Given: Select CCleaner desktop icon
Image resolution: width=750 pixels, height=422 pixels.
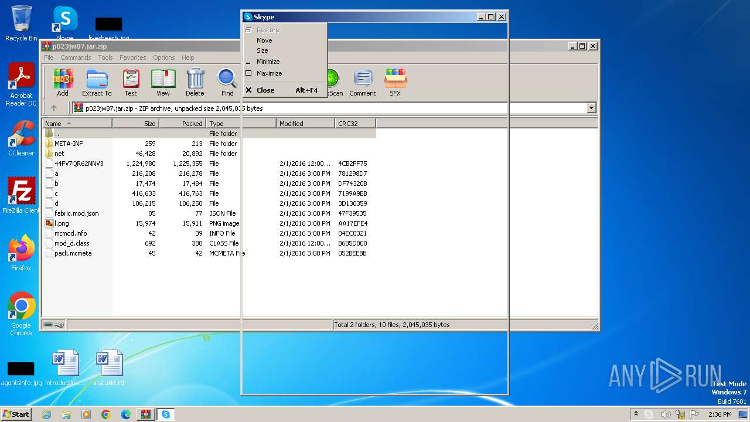Looking at the screenshot, I should click(21, 139).
